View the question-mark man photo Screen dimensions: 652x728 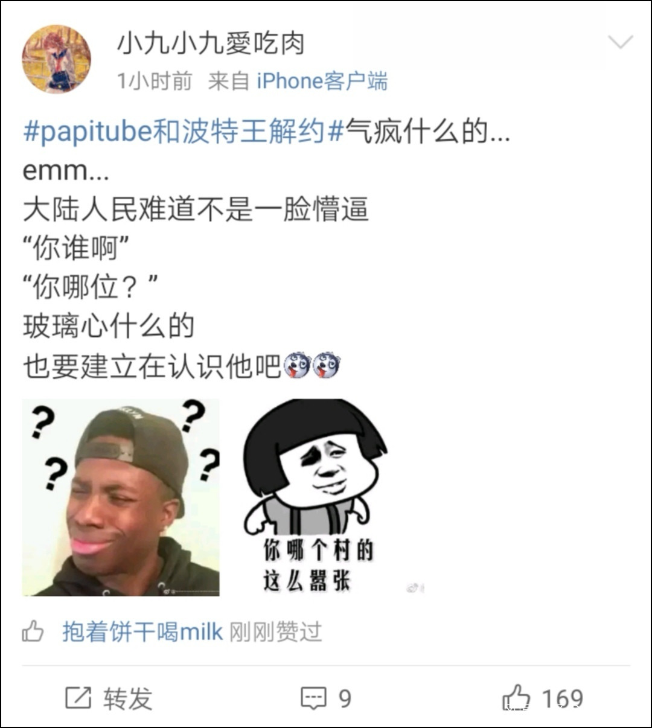121,497
